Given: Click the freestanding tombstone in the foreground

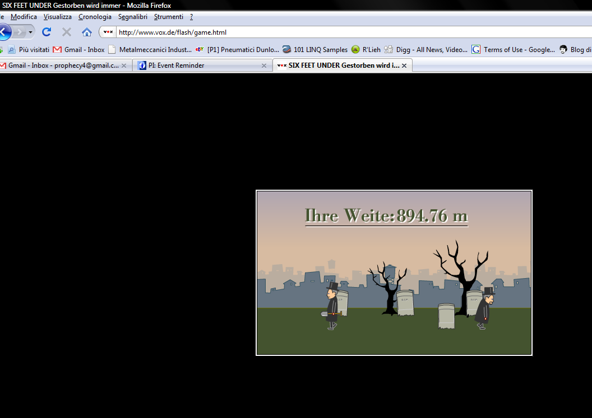Looking at the screenshot, I should 446,316.
